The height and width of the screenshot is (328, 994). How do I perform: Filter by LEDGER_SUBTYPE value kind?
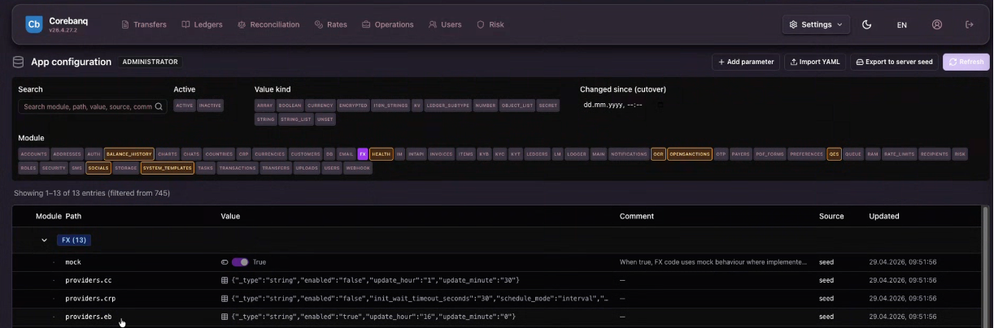[448, 106]
